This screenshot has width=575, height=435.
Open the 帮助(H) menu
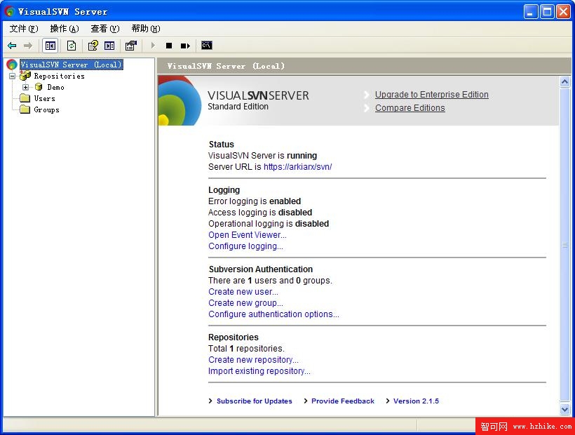coord(146,29)
